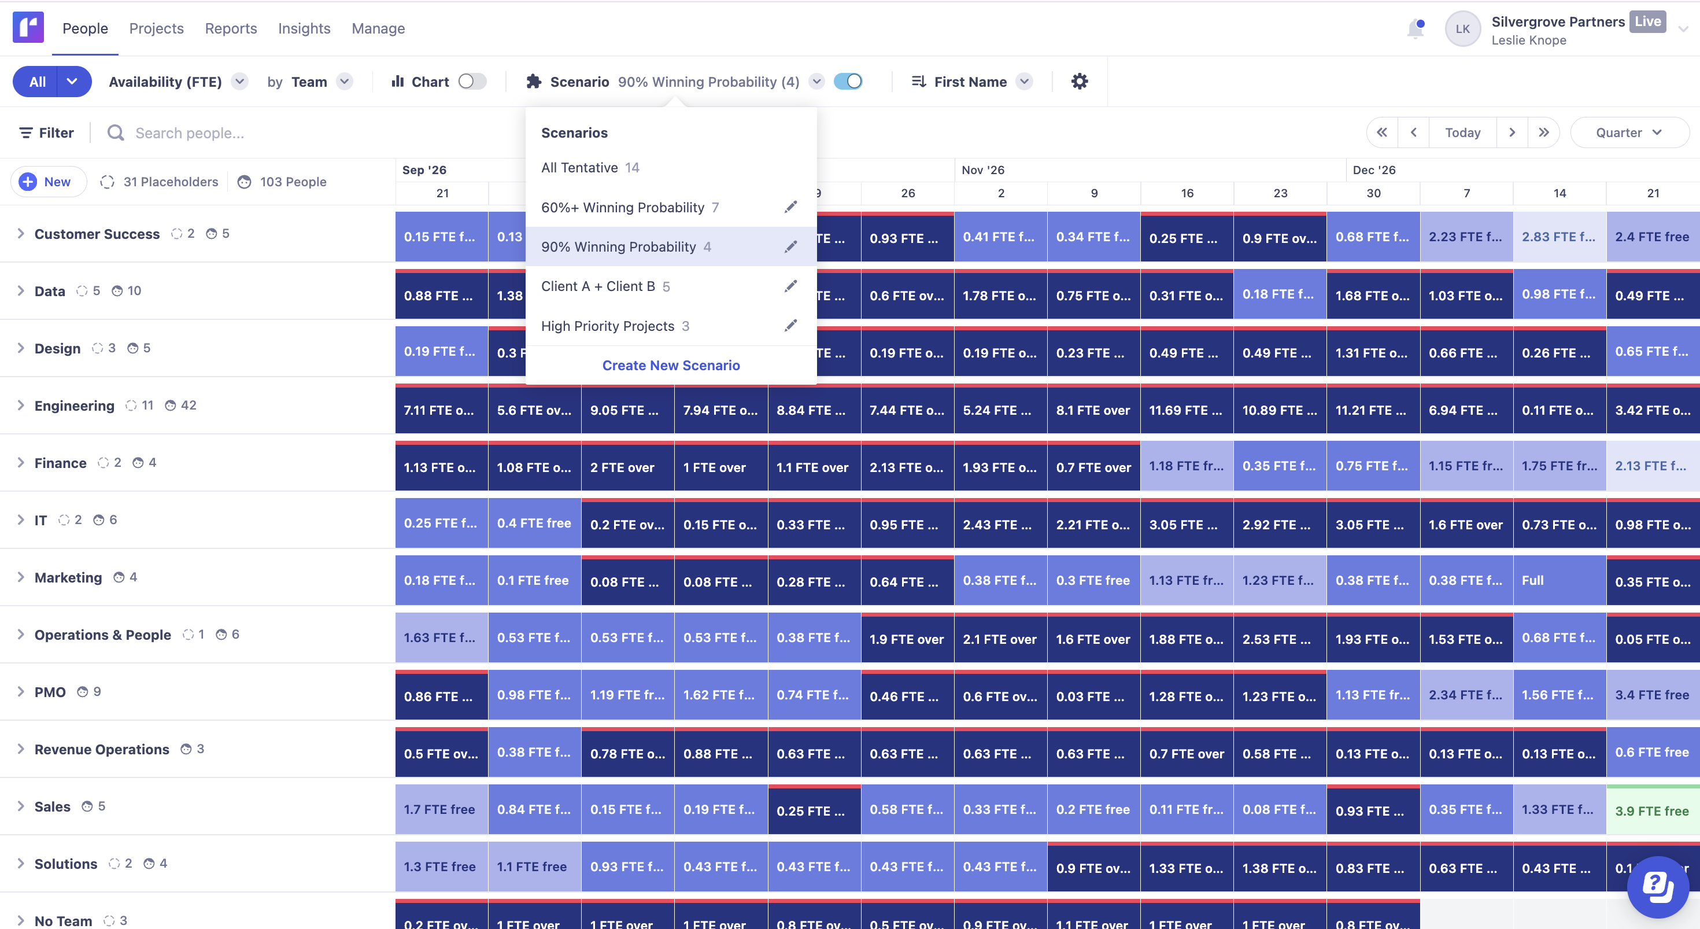Open the Projects tab
Image resolution: width=1700 pixels, height=929 pixels.
click(156, 28)
